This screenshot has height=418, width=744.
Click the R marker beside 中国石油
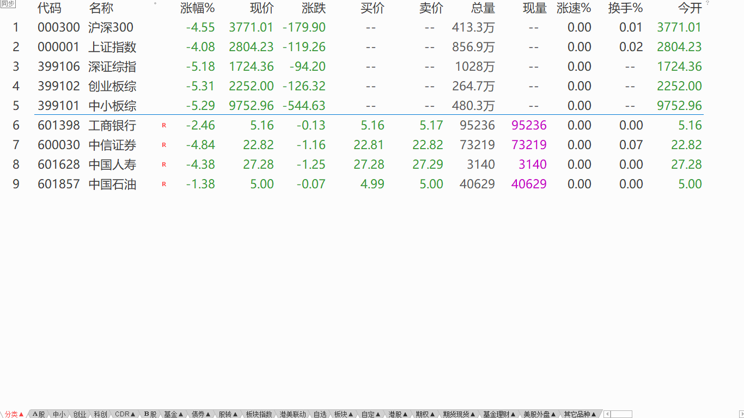[164, 184]
